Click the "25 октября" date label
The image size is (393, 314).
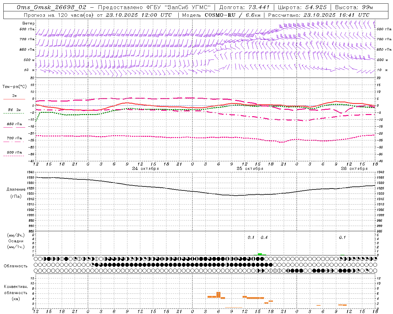[x=250, y=169]
